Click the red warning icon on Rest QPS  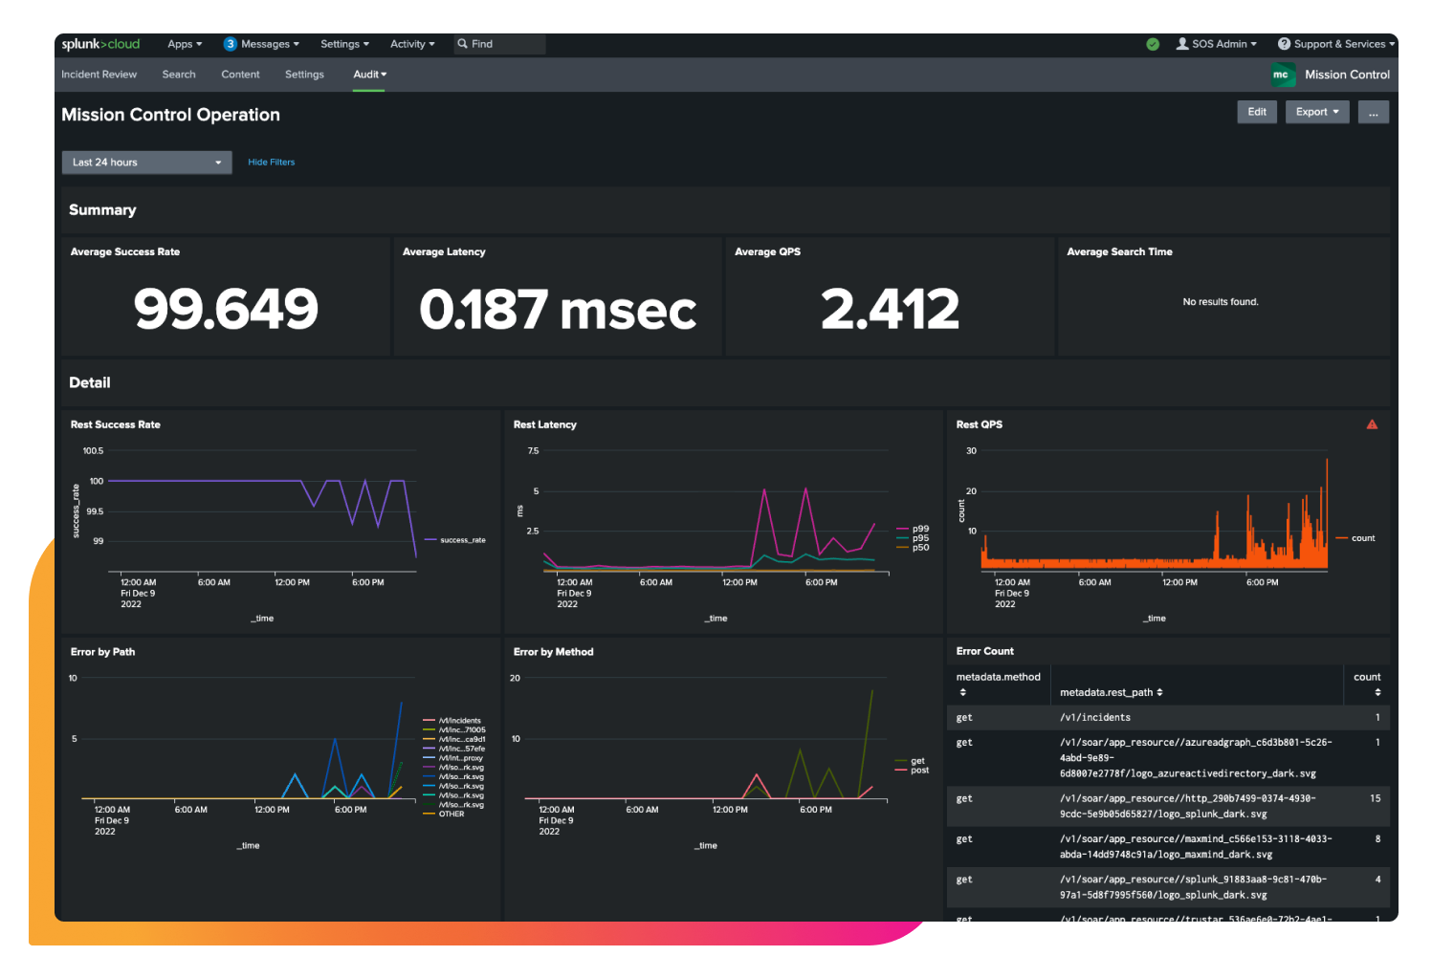click(1372, 424)
